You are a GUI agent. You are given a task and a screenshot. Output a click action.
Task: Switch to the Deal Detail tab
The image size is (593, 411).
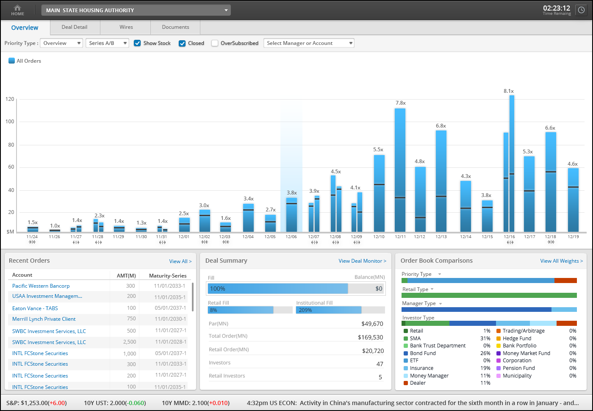75,27
